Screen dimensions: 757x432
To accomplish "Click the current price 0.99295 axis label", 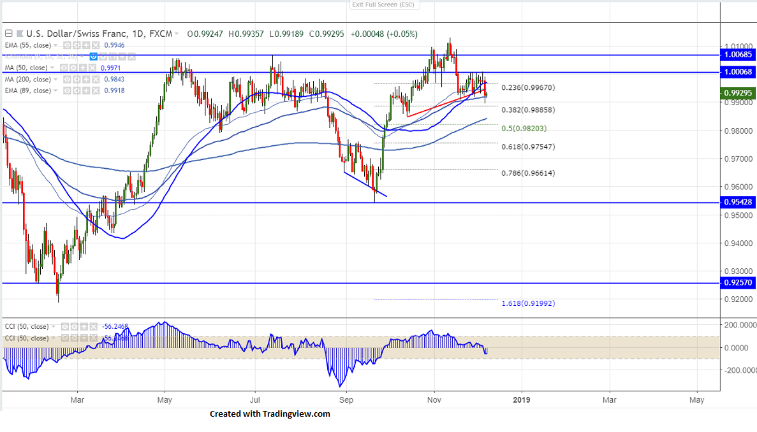I will (x=739, y=93).
